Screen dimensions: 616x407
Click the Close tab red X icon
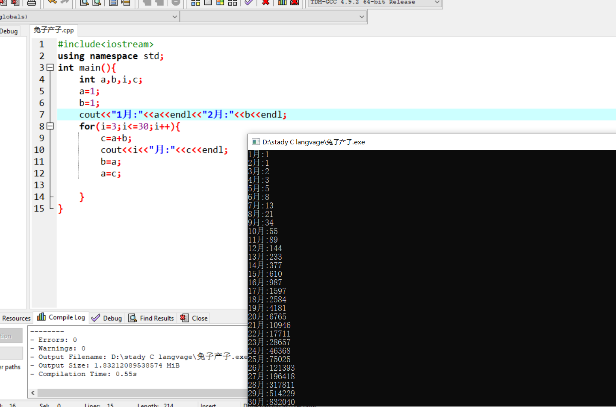(x=184, y=318)
